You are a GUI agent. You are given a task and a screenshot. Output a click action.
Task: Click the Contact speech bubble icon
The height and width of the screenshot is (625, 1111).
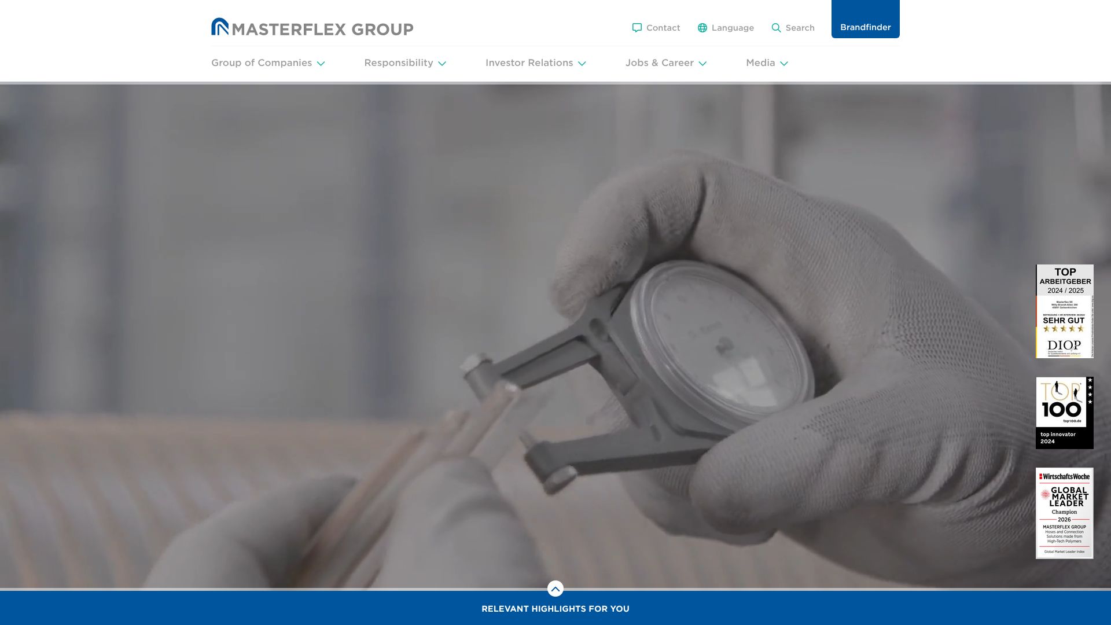coord(637,28)
